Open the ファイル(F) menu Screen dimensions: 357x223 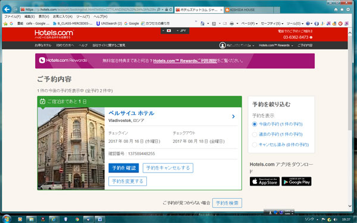[x=12, y=17]
